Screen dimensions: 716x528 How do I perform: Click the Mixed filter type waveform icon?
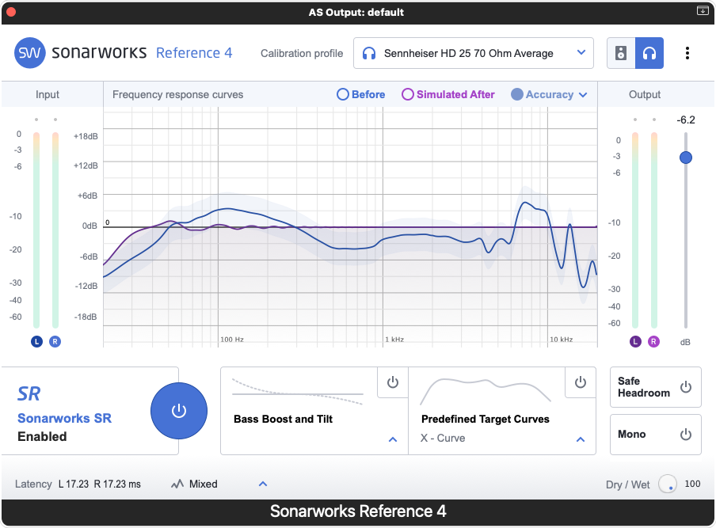(177, 484)
